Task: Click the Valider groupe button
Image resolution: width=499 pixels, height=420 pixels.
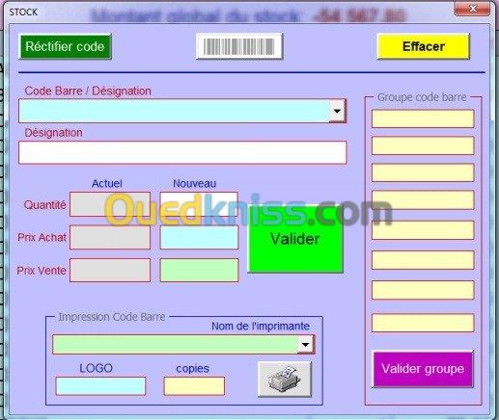Action: 423,369
